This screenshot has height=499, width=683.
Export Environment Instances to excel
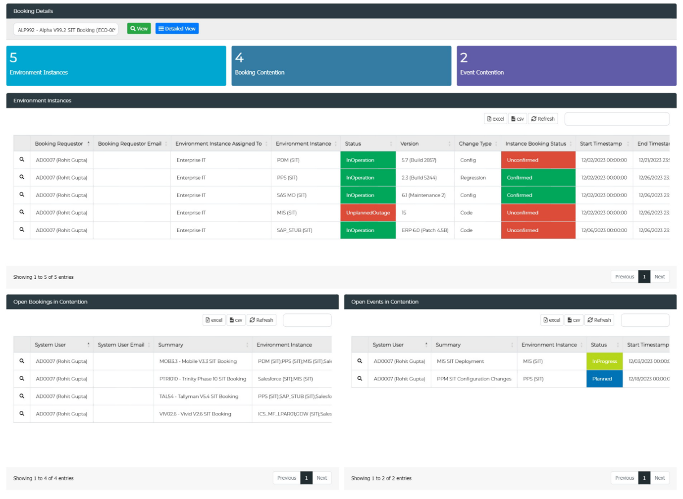495,119
